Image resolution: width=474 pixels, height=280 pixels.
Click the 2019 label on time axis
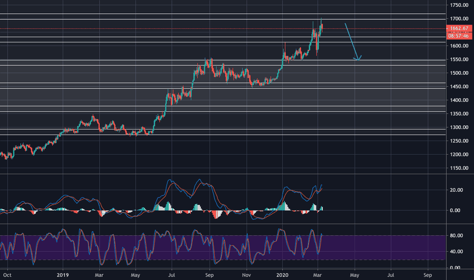tap(63, 275)
